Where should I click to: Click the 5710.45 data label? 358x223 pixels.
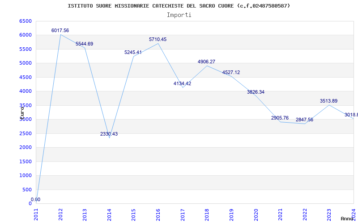point(158,39)
